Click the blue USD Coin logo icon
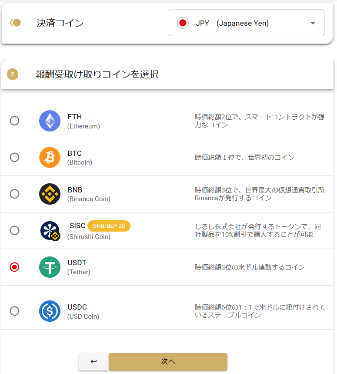This screenshot has height=374, width=337. (50, 311)
